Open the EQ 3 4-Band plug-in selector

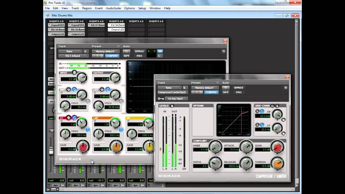[73, 56]
